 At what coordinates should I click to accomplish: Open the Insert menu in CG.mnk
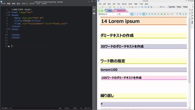coord(130,4)
